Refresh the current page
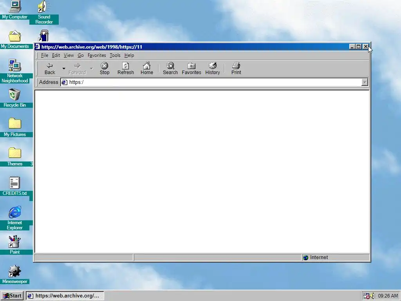This screenshot has width=401, height=301. 126,68
